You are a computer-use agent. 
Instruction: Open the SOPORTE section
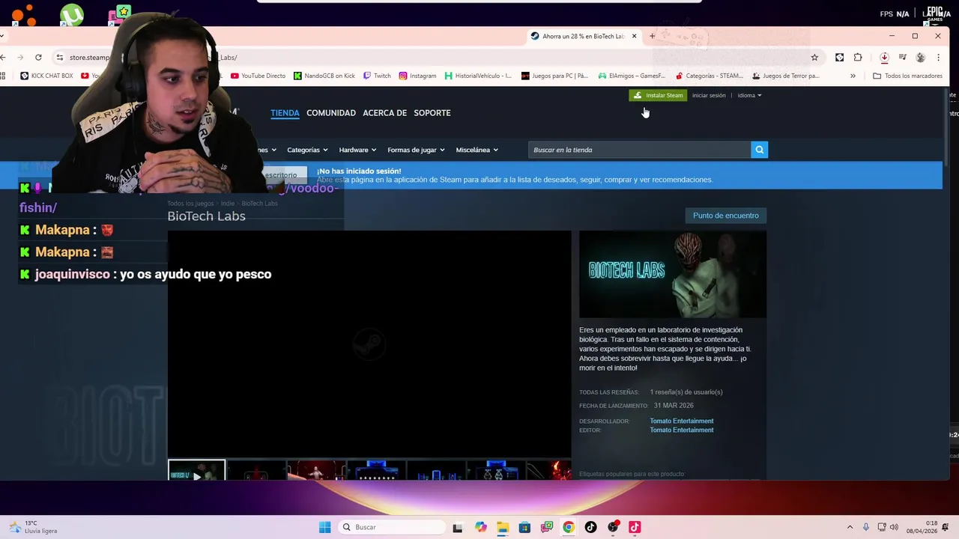[432, 113]
